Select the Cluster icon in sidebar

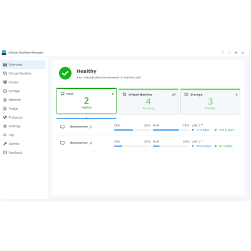pos(5,82)
